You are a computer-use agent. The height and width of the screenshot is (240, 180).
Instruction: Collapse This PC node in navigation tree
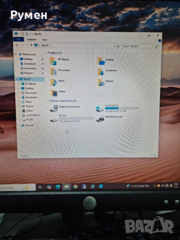coord(17,79)
